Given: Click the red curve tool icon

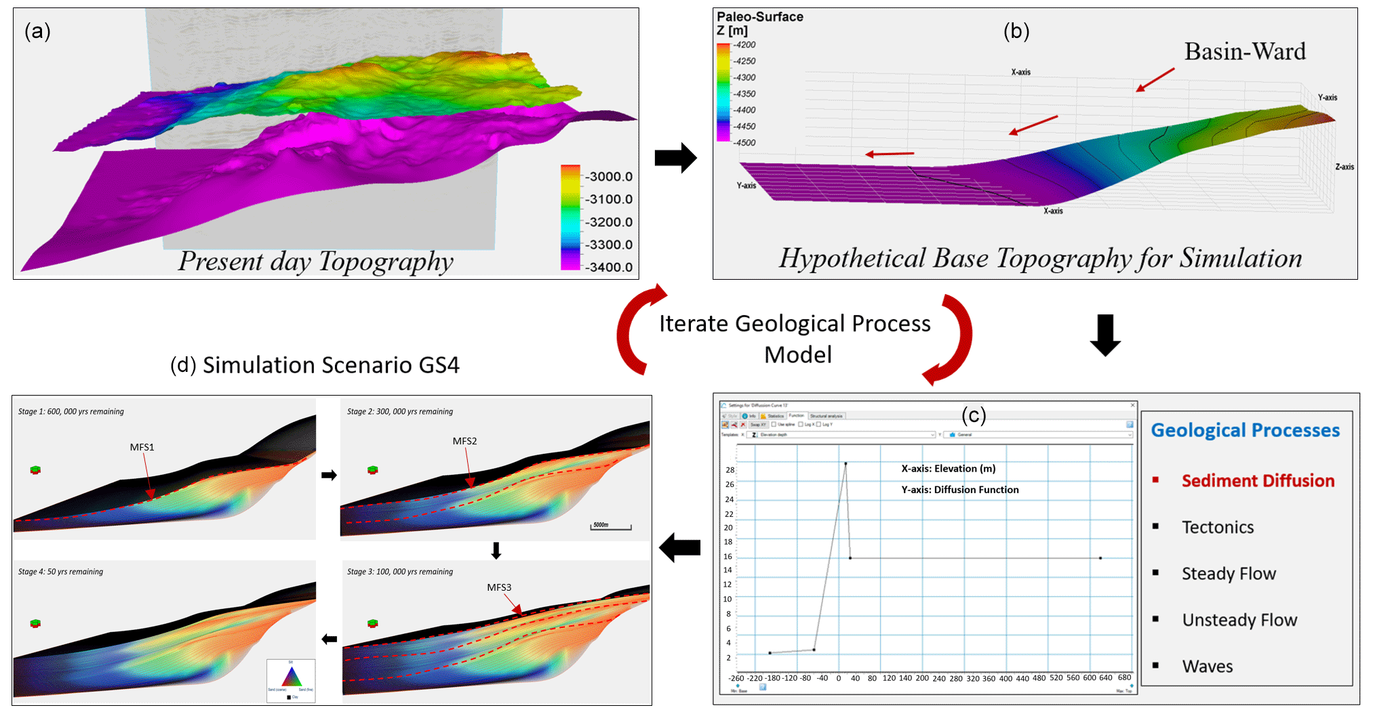Looking at the screenshot, I should click(x=734, y=425).
